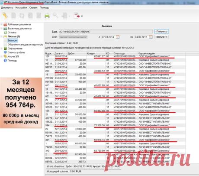Select Оборотно-сальдовая ведомость in sidebar
This screenshot has width=199, height=176.
[x=25, y=45]
